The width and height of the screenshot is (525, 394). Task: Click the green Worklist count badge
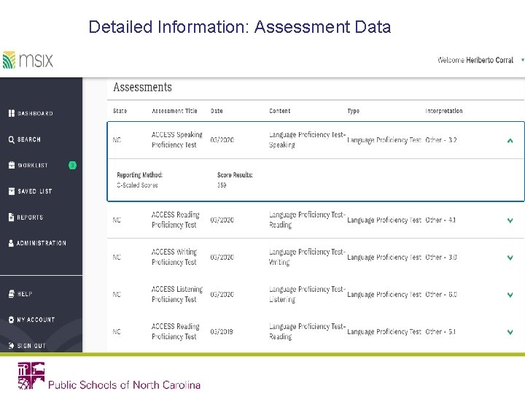pos(72,165)
